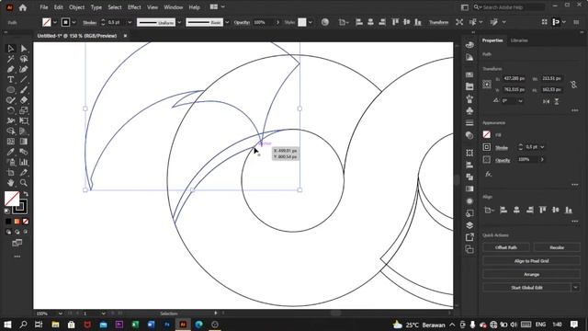
Task: Toggle Constrain Width and Height Proportions
Action: click(x=573, y=85)
